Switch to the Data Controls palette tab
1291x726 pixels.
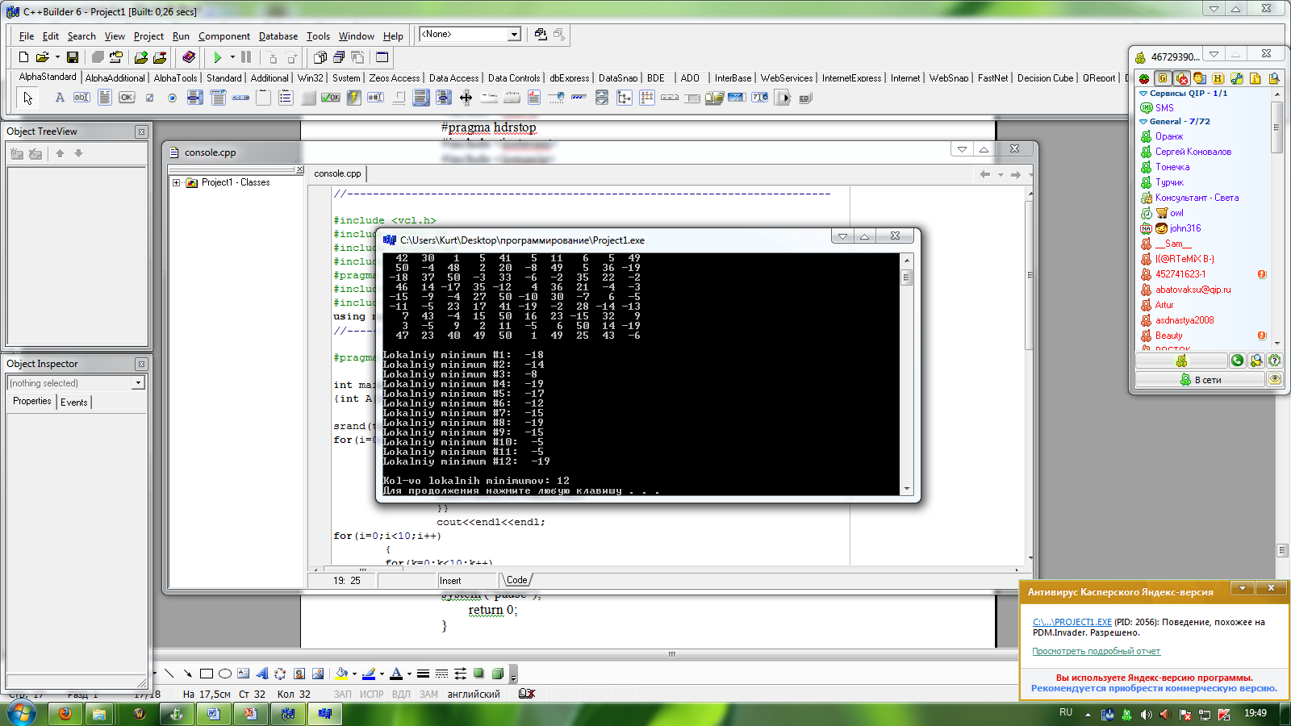[x=514, y=78]
